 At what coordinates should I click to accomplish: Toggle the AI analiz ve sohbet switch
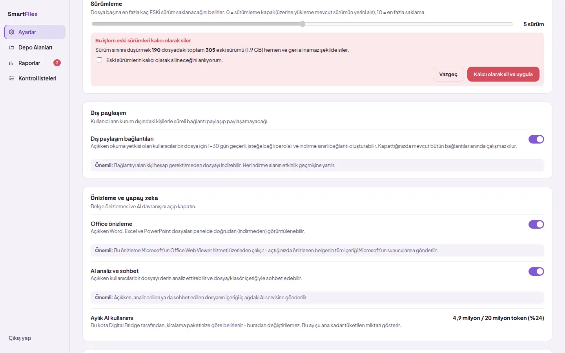(536, 271)
